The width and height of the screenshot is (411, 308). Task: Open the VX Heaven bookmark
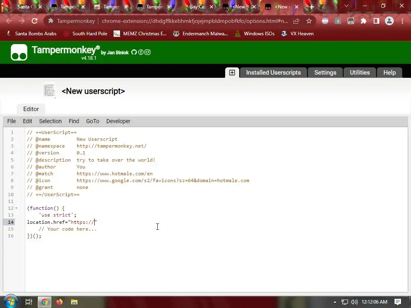[297, 34]
